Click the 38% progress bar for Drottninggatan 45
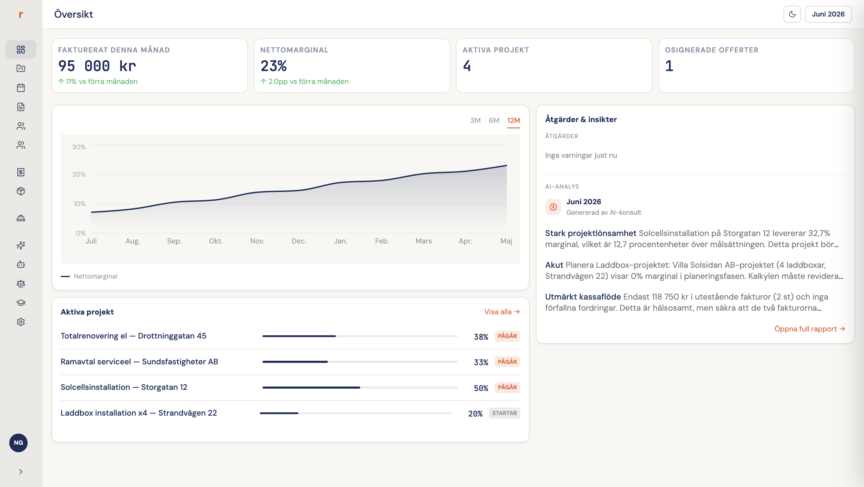 (x=360, y=336)
